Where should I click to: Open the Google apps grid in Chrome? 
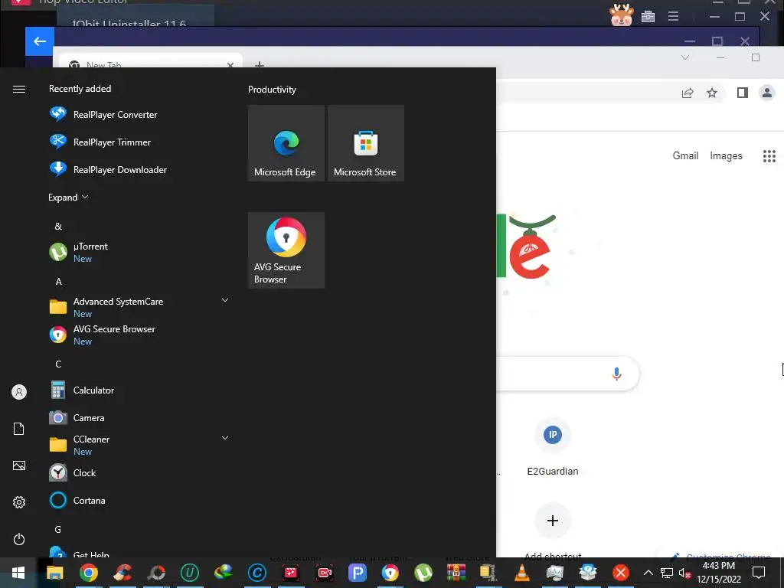pos(769,156)
